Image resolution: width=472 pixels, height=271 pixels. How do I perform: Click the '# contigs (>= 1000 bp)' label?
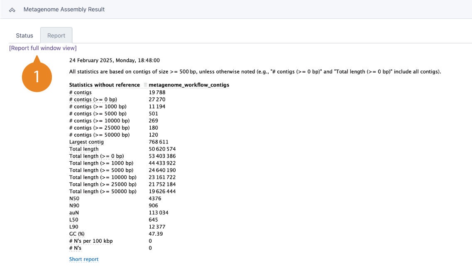[98, 107]
